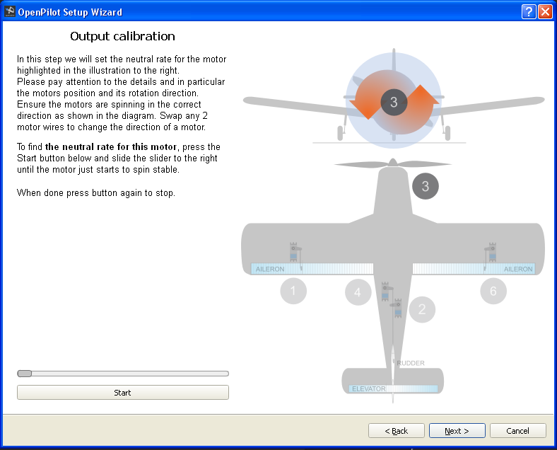Click the ELEVATOR surface on the tail
The image size is (557, 450).
pos(393,388)
